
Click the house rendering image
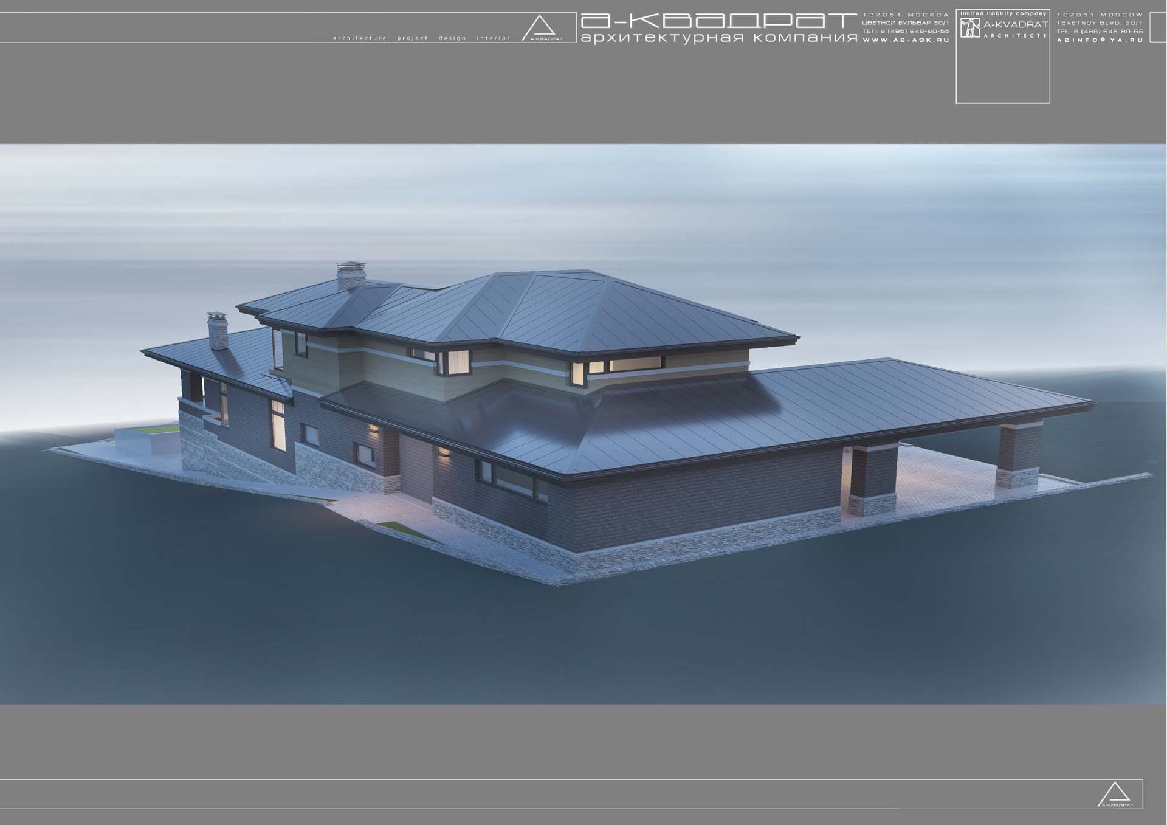[583, 424]
